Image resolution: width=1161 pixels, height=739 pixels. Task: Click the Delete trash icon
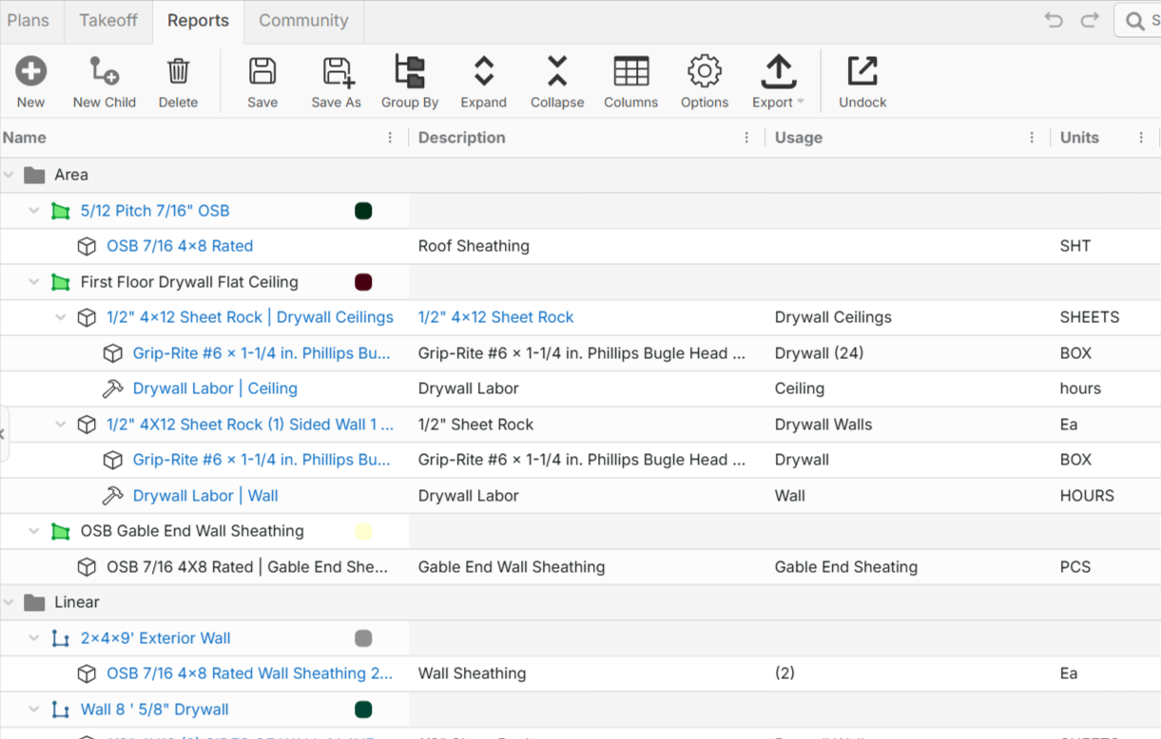(178, 71)
